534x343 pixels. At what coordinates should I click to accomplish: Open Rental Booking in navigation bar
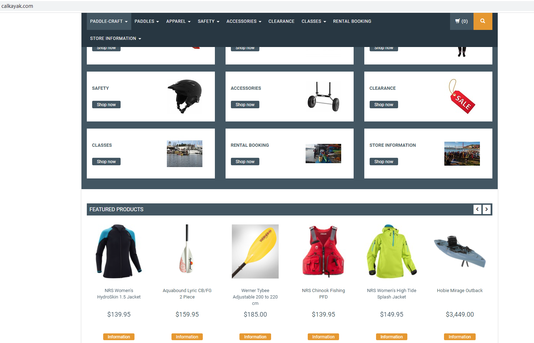point(352,21)
